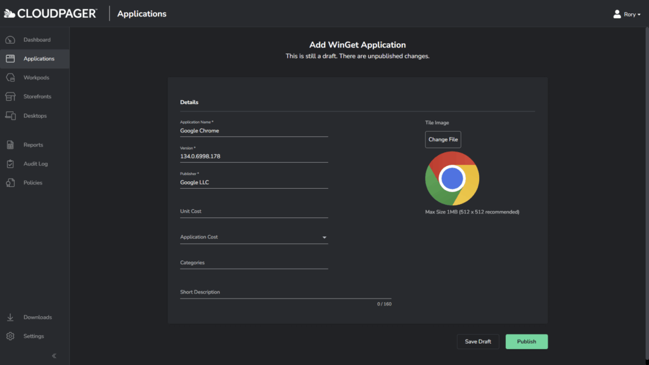The height and width of the screenshot is (365, 649).
Task: Open the Policies page
Action: click(x=35, y=182)
